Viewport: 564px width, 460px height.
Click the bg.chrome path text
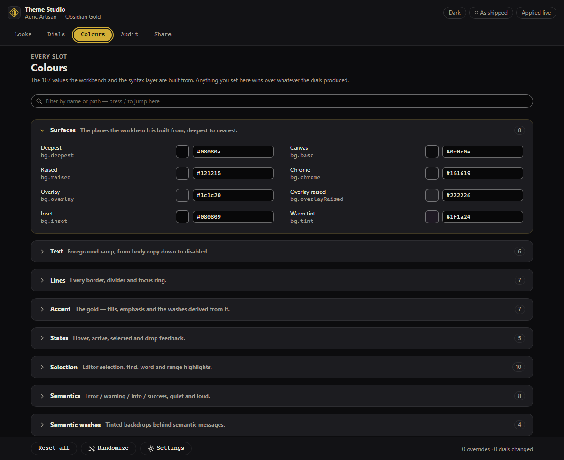tap(305, 177)
